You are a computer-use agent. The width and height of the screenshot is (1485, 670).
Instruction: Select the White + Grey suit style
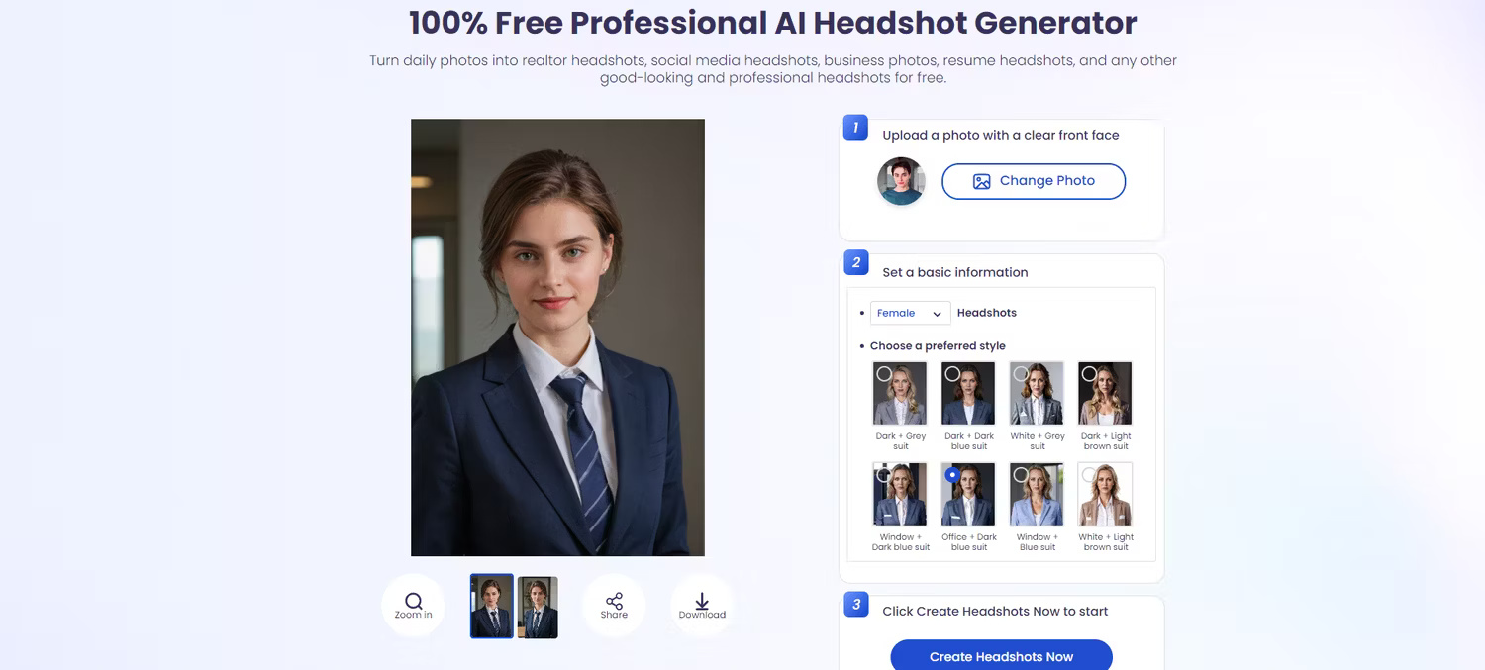(1037, 392)
